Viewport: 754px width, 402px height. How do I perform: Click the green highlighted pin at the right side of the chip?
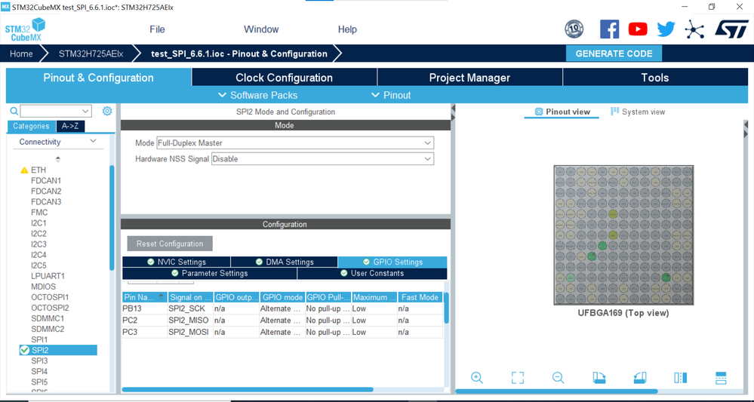click(666, 277)
